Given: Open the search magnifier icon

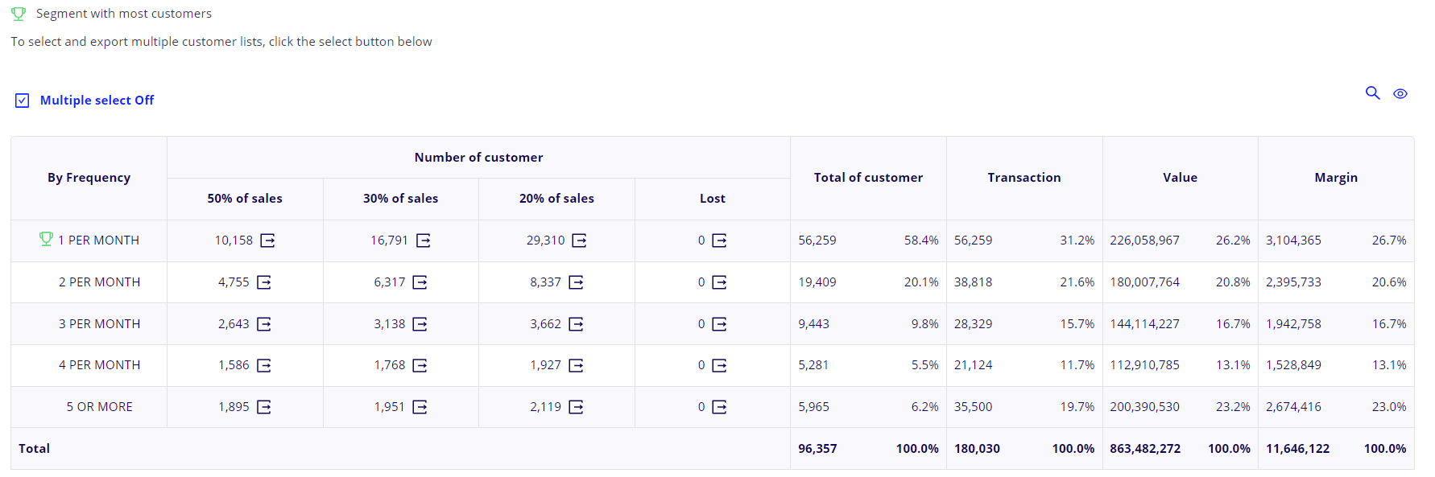Looking at the screenshot, I should click(x=1373, y=93).
